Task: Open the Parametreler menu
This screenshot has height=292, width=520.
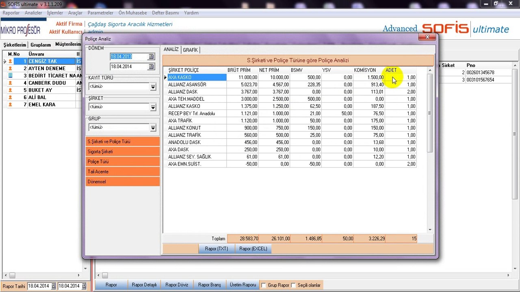Action: pyautogui.click(x=100, y=13)
